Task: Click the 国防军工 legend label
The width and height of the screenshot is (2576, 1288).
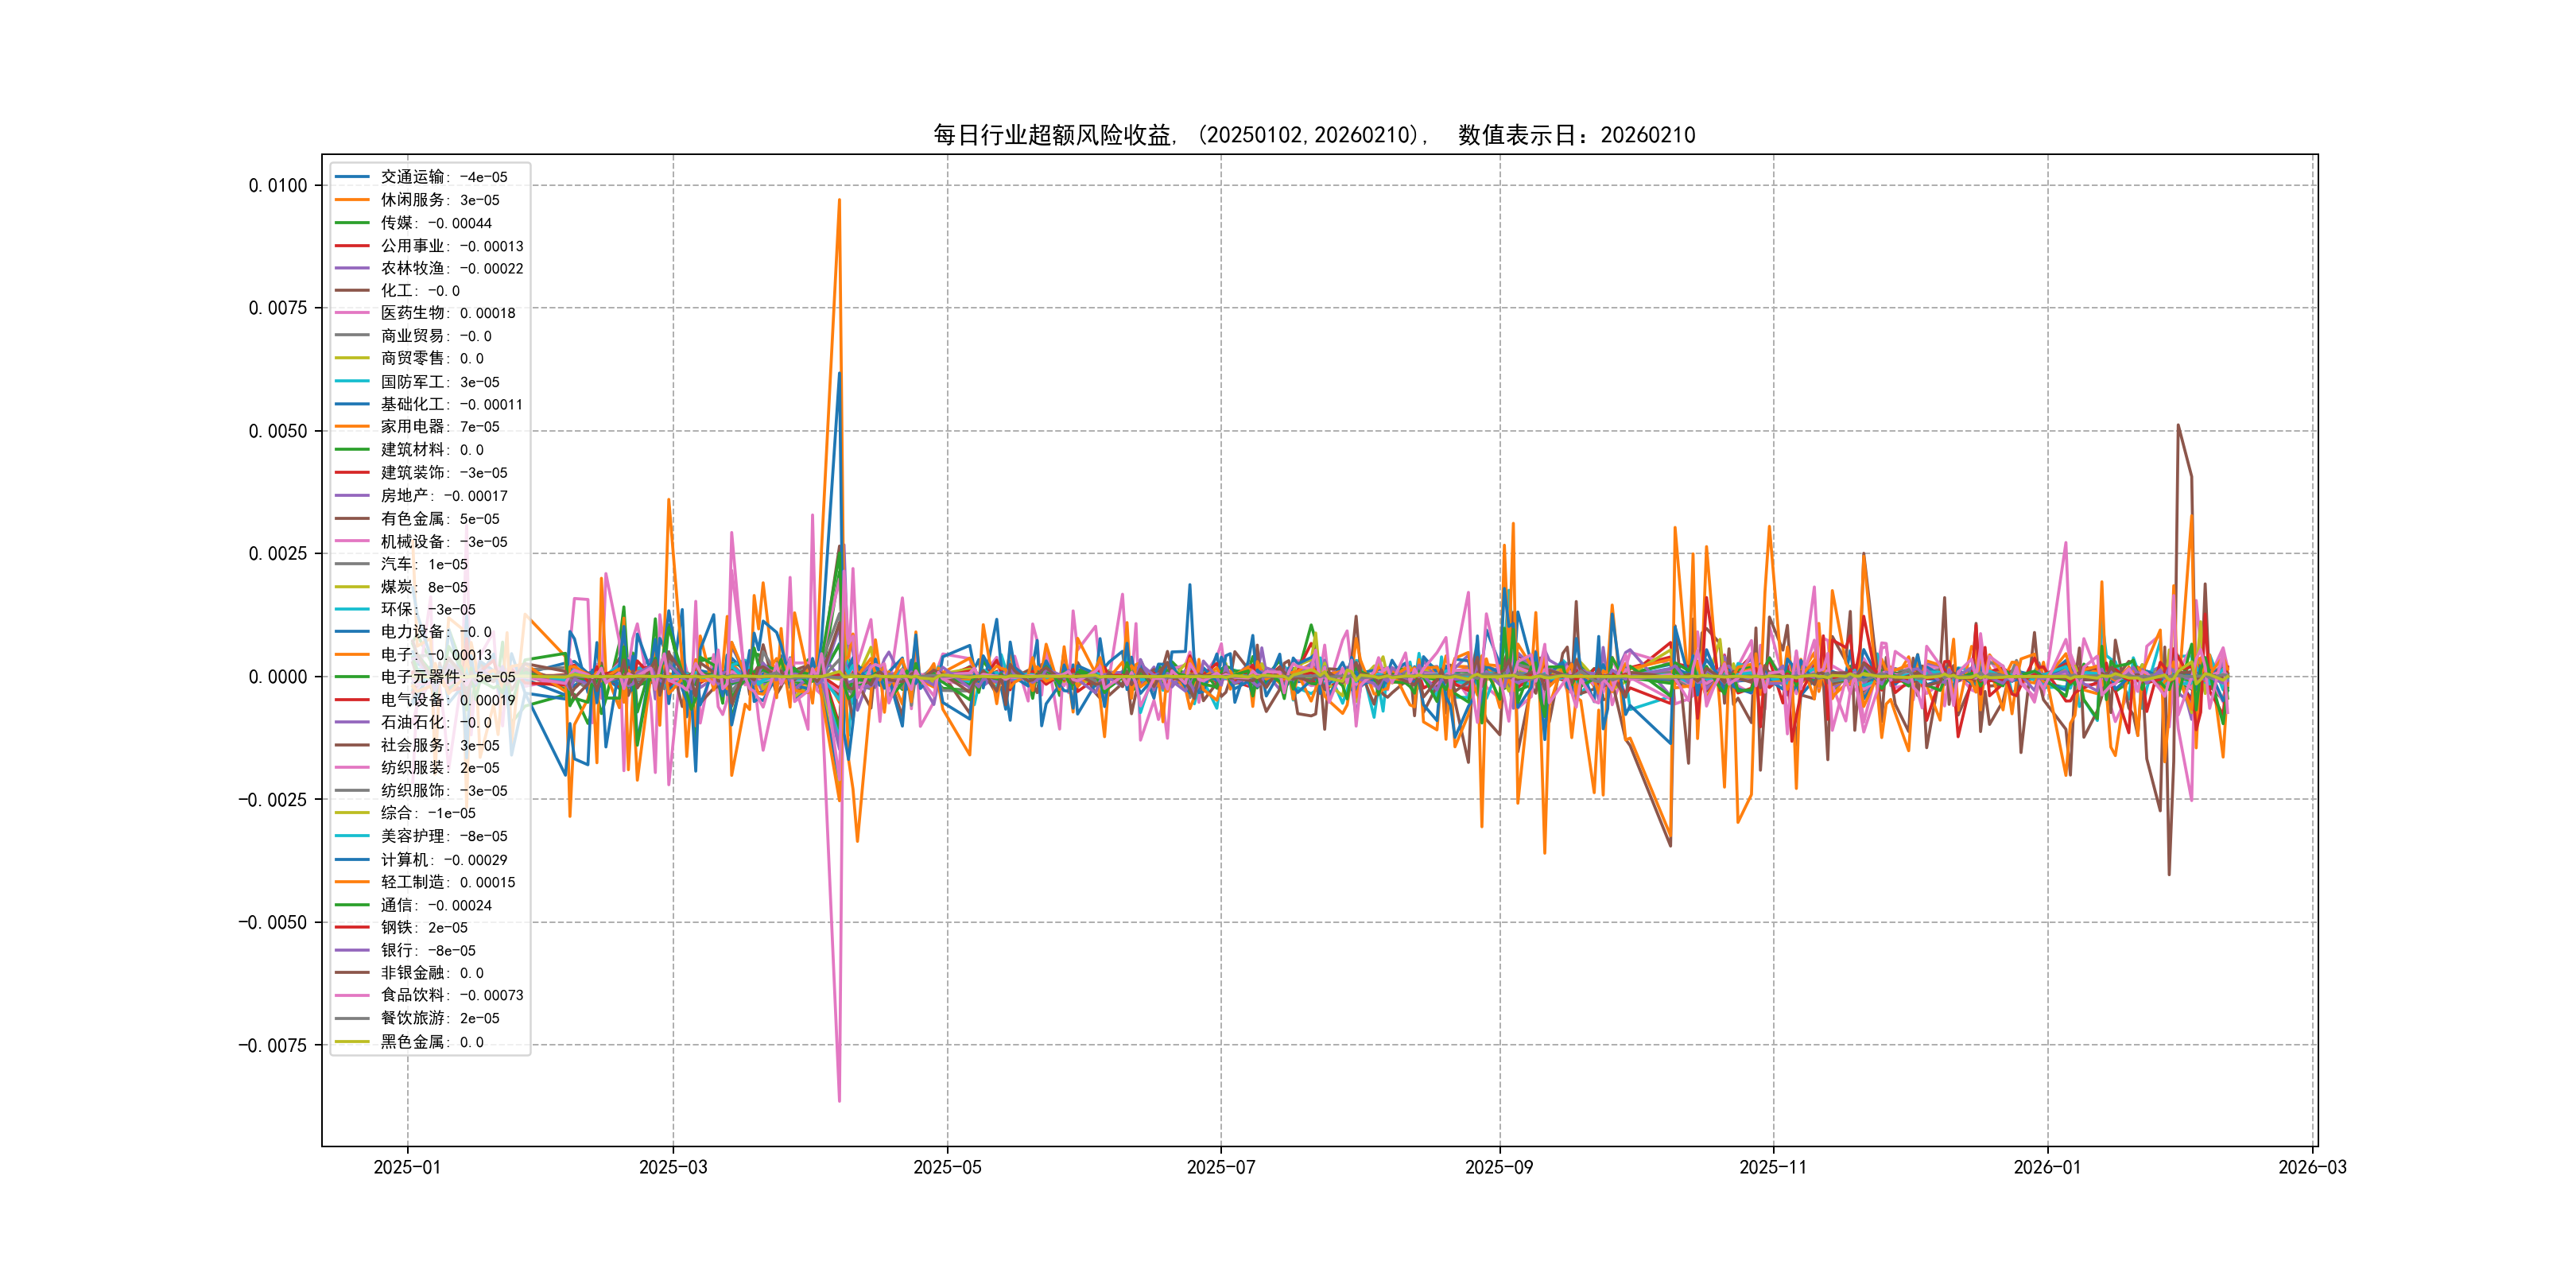Action: click(412, 382)
